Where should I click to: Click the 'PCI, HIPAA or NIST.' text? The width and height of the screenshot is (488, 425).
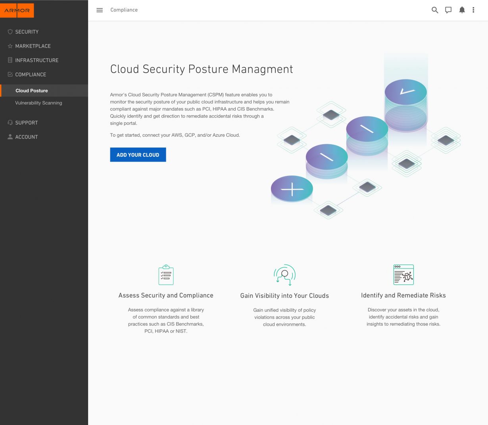(166, 331)
